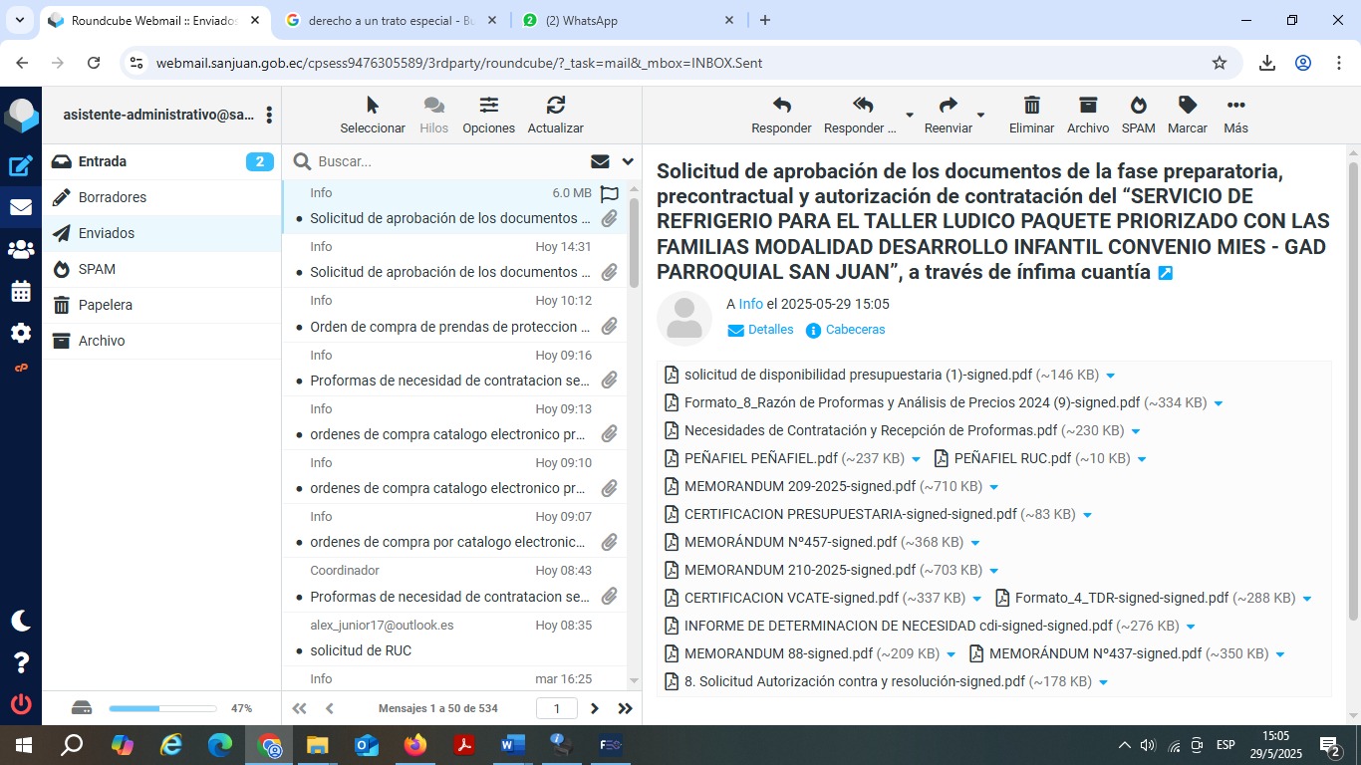Click the Actualizar refresh icon
This screenshot has height=765, width=1361.
click(555, 106)
